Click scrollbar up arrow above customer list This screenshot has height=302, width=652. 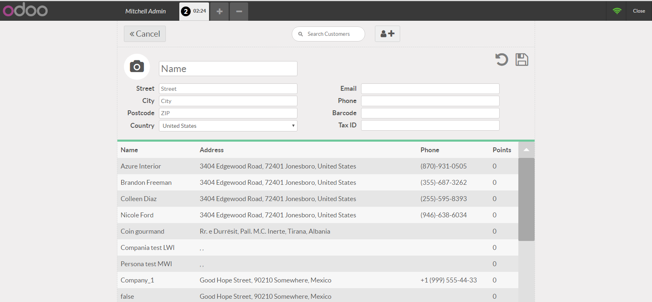pos(526,150)
